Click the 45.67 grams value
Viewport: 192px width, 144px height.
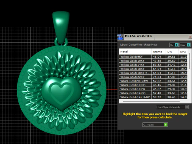[157, 89]
